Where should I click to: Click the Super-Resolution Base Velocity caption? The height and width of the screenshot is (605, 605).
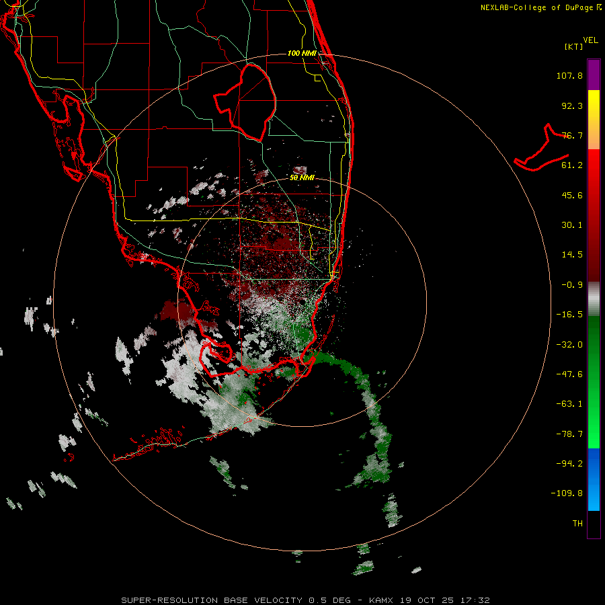pos(305,600)
